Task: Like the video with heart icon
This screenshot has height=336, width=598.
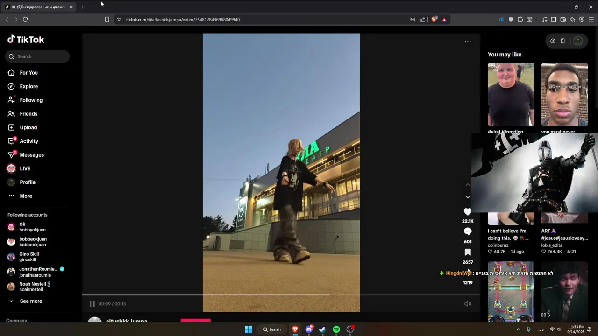Action: click(x=468, y=212)
